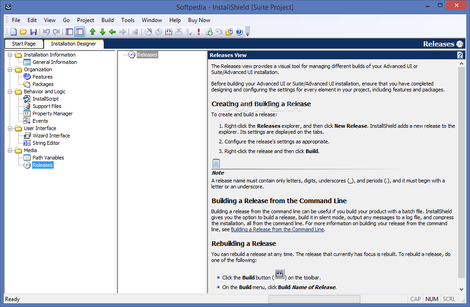Open the File menu

[16, 20]
